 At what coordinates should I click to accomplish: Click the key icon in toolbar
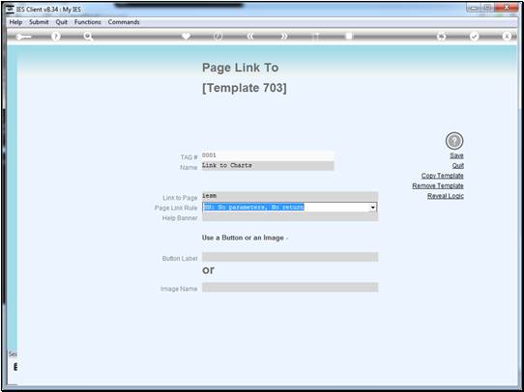pos(23,37)
